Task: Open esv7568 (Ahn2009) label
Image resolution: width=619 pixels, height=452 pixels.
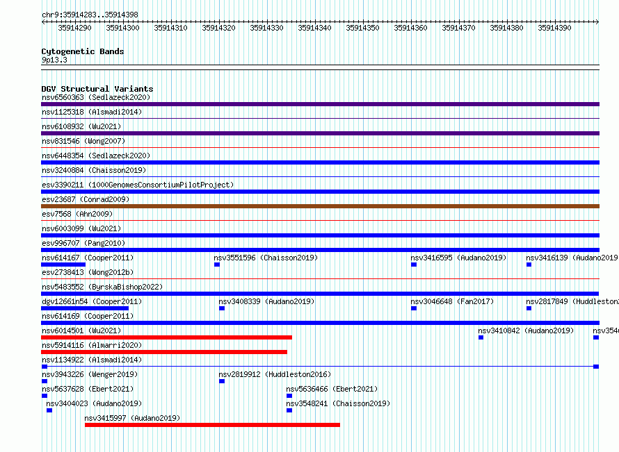Action: click(77, 214)
